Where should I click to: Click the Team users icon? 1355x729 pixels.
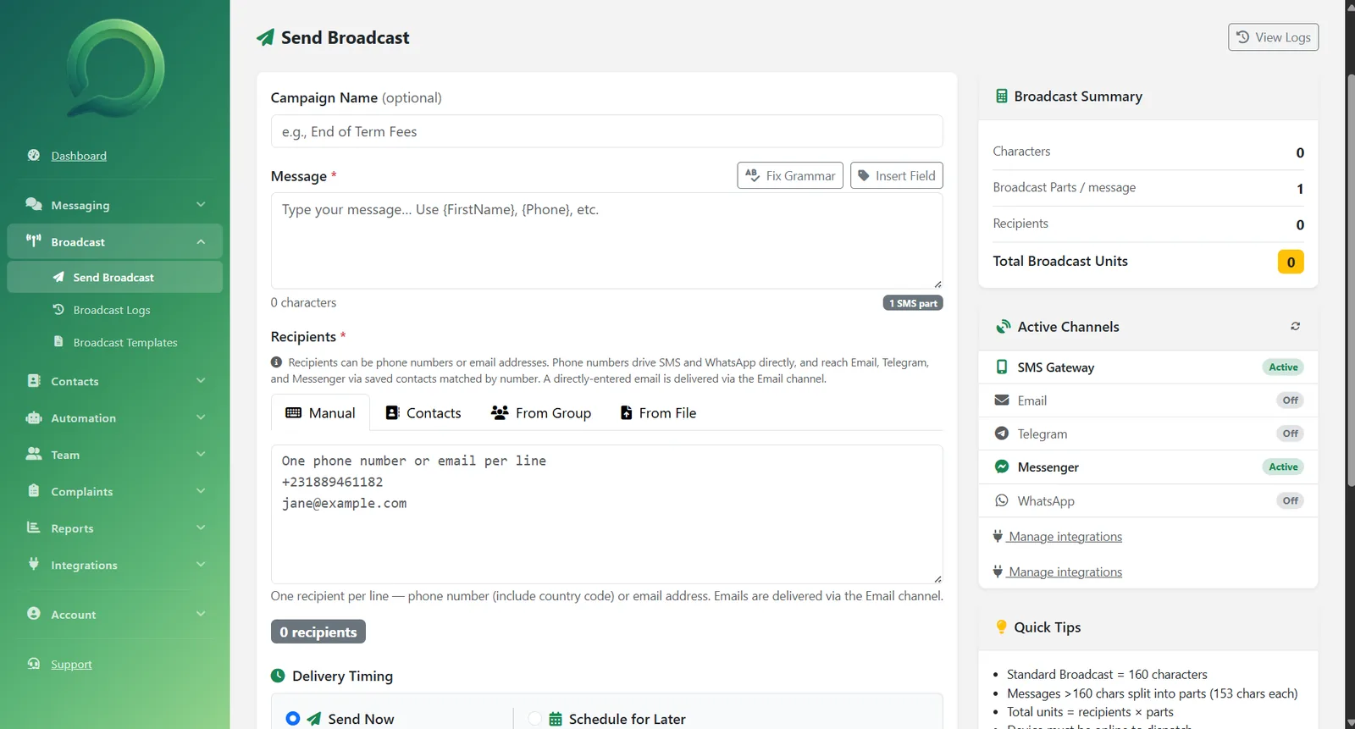click(34, 454)
